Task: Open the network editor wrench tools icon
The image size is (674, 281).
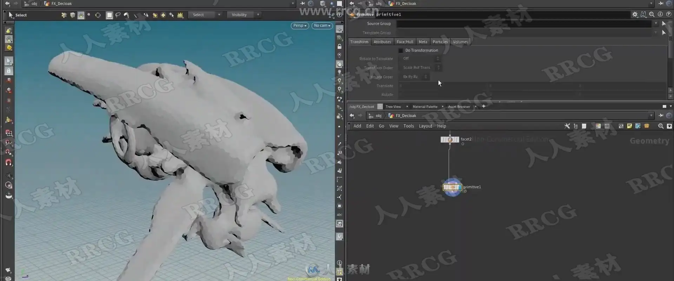Action: (567, 126)
